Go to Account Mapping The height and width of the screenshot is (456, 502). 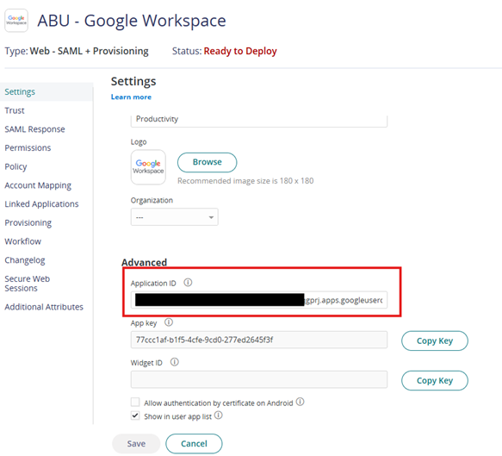pyautogui.click(x=38, y=185)
